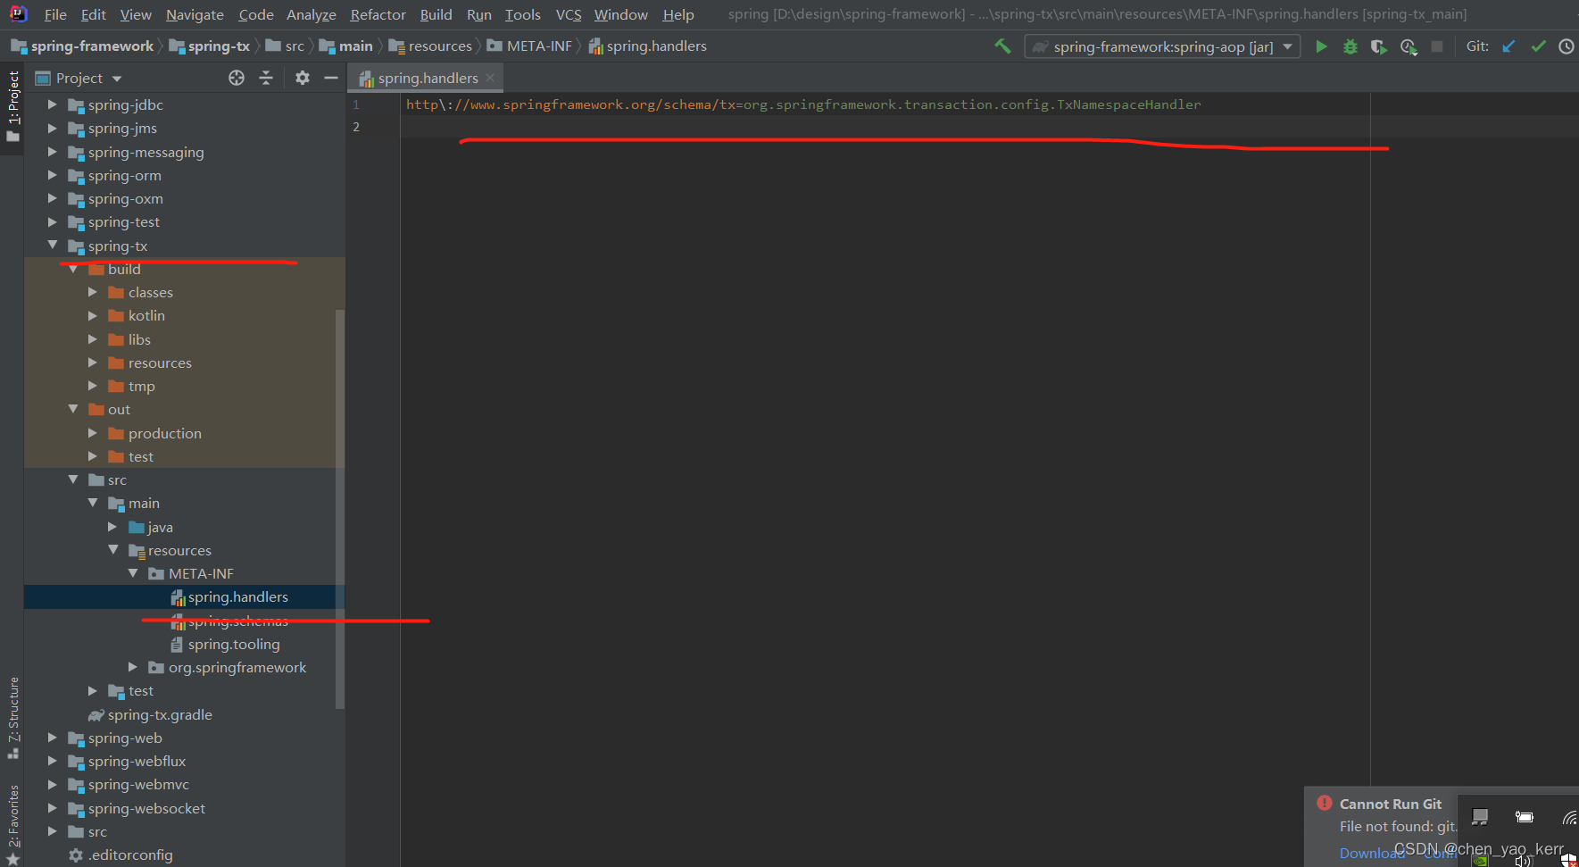Run the selected configuration with the green play icon
The image size is (1579, 867).
click(x=1321, y=46)
